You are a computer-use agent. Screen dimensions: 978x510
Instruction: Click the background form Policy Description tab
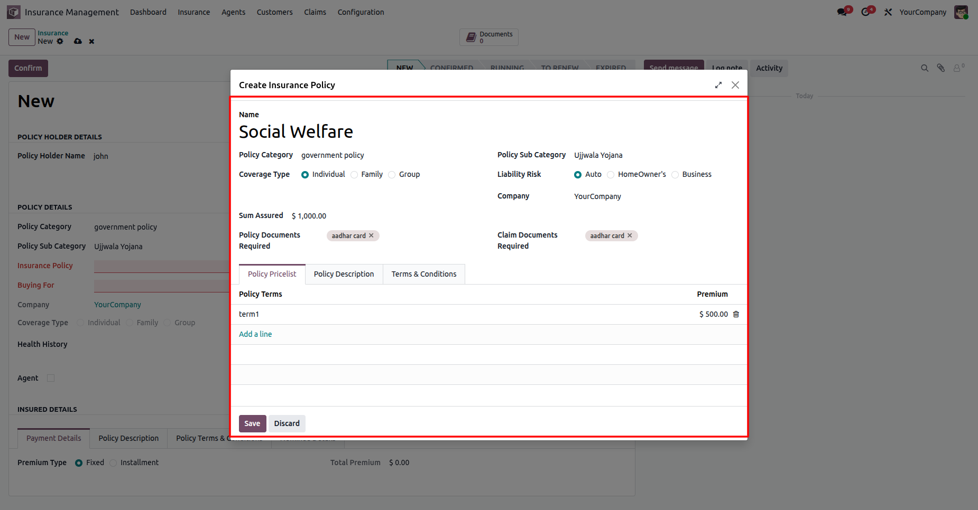point(128,438)
